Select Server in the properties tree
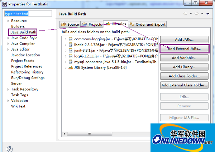215x152 pixels. tap(16, 83)
